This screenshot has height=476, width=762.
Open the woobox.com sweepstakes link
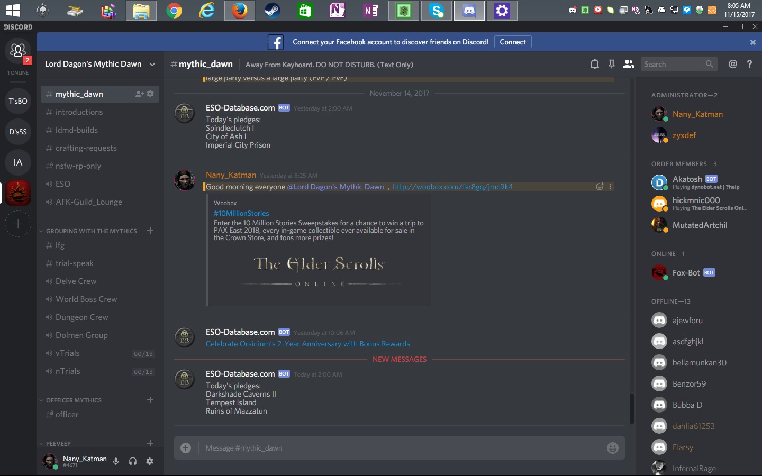pyautogui.click(x=452, y=187)
